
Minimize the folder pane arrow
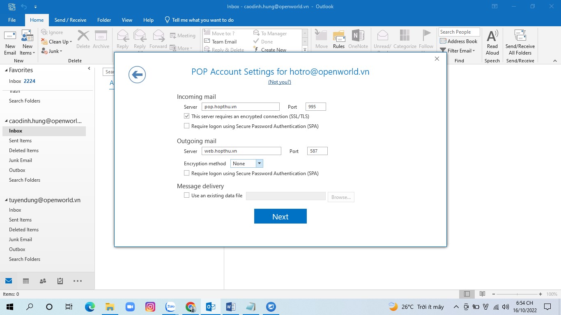click(x=89, y=68)
